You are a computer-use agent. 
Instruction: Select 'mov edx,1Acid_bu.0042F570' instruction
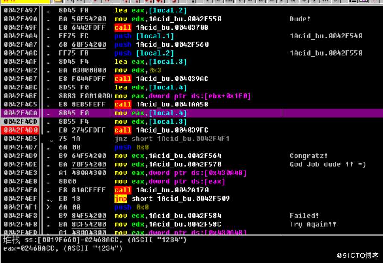pos(168,165)
